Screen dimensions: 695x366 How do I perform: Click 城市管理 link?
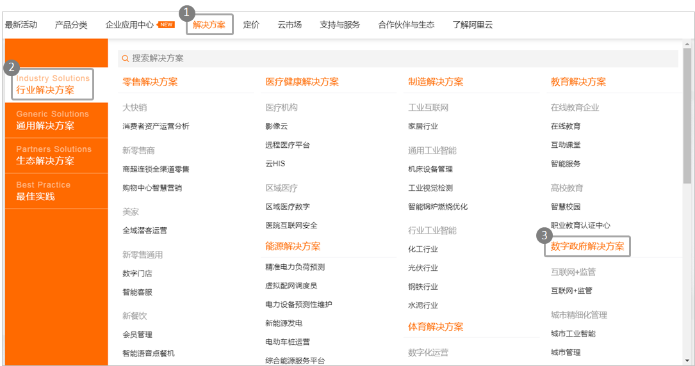[566, 353]
